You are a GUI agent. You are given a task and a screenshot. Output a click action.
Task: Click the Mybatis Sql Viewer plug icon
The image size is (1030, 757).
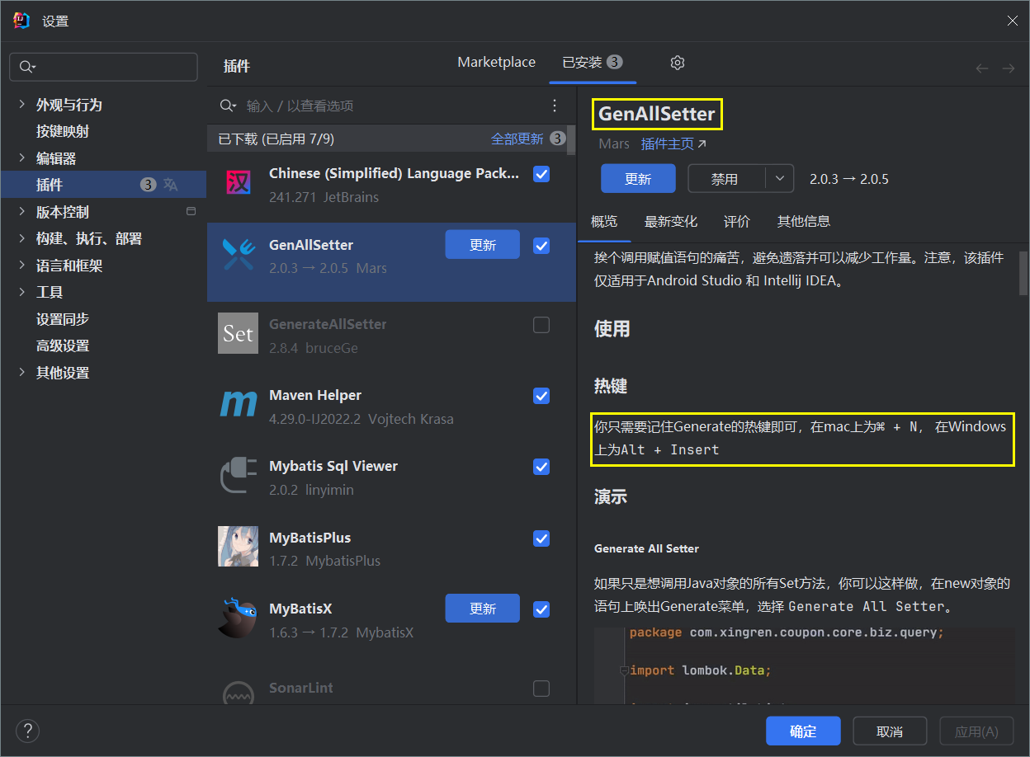coord(238,475)
